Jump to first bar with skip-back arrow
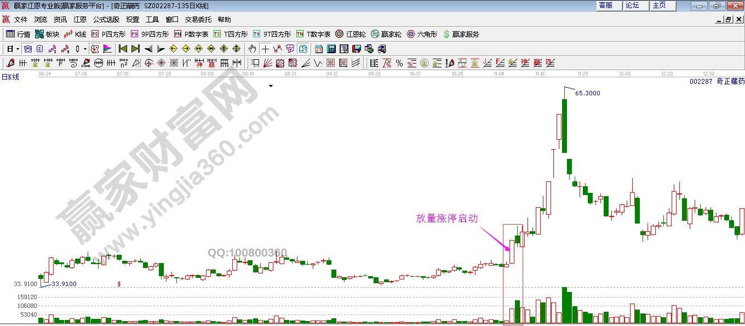 point(123,49)
